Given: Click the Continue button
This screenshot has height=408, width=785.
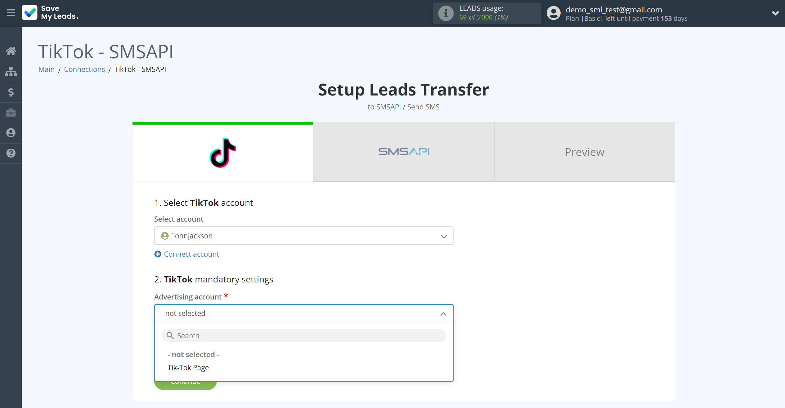Looking at the screenshot, I should click(x=185, y=381).
